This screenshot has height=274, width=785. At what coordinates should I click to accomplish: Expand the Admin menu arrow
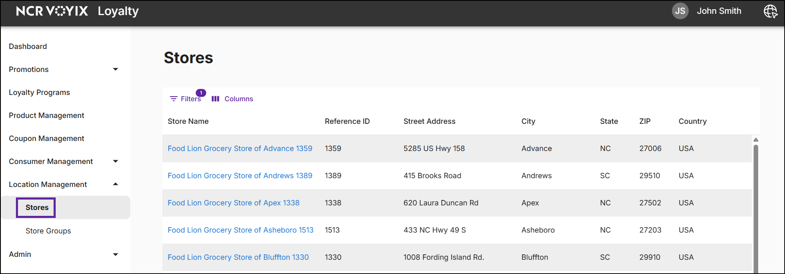[x=116, y=254]
